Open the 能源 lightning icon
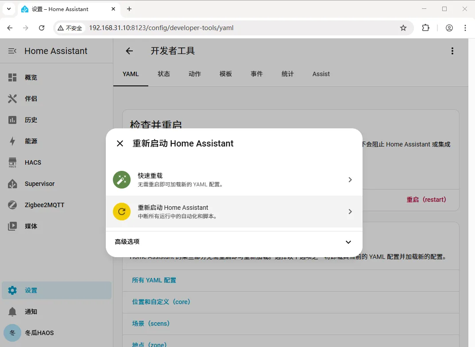This screenshot has height=347, width=475. [x=12, y=141]
